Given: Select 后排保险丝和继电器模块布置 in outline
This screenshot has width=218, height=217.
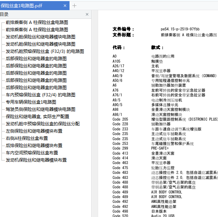Looking at the screenshot, I should (34, 146).
